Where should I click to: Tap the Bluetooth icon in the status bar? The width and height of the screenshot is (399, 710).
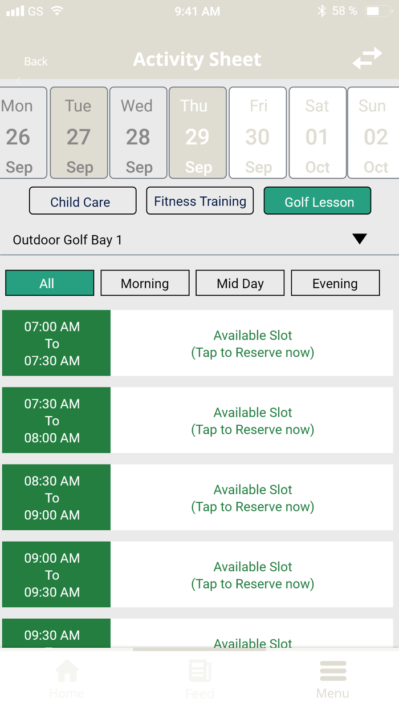321,10
